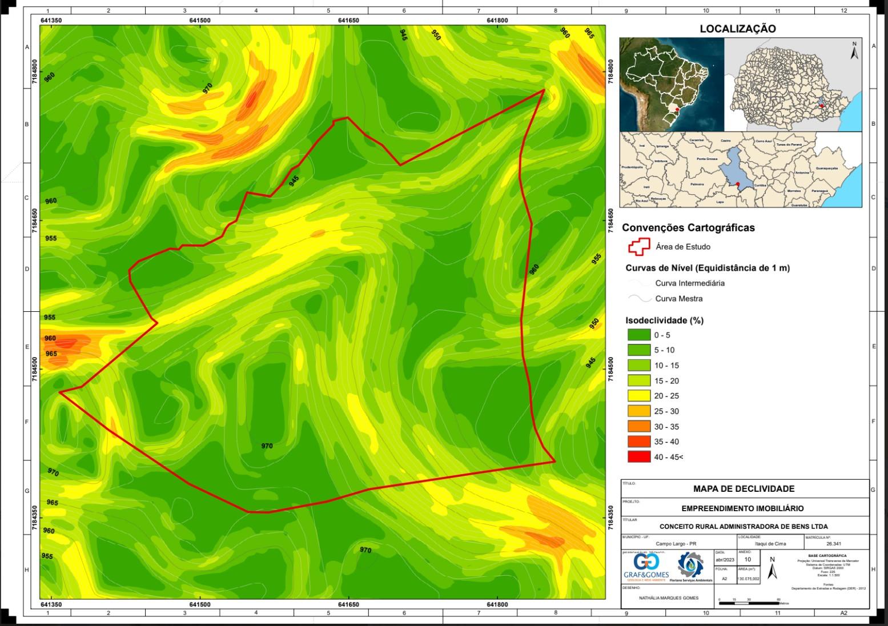
Task: Click the 970 contour label inside study area
Action: 267,446
